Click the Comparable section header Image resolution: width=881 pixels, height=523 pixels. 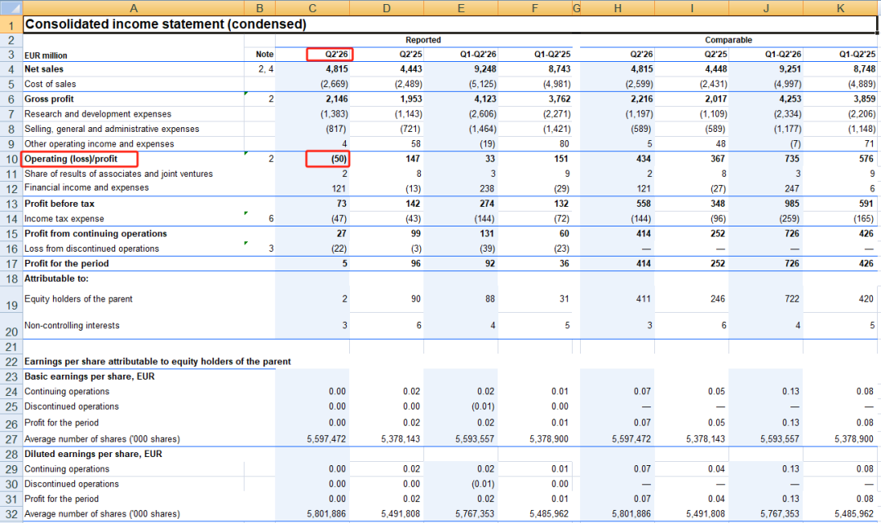tap(728, 40)
